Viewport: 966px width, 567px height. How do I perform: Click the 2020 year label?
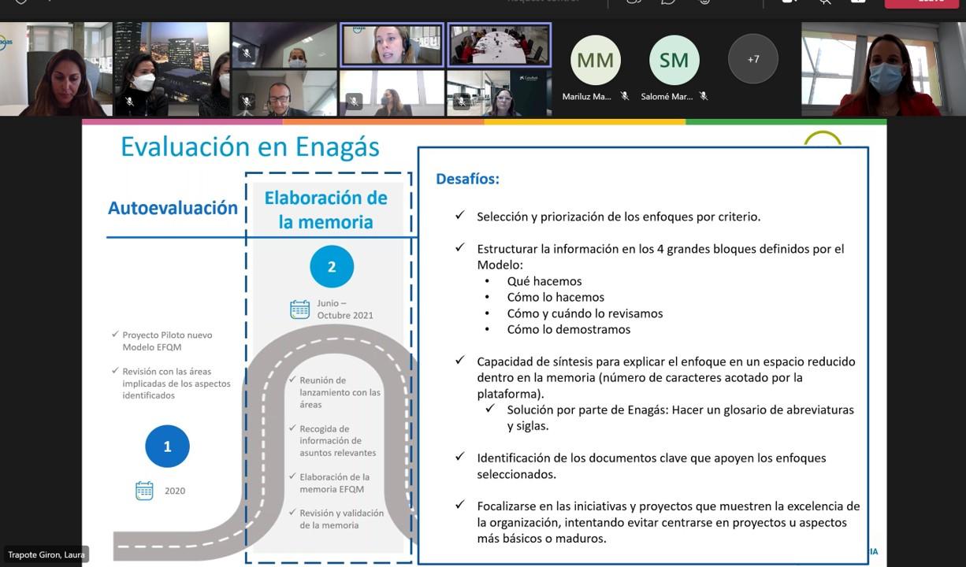coord(175,491)
